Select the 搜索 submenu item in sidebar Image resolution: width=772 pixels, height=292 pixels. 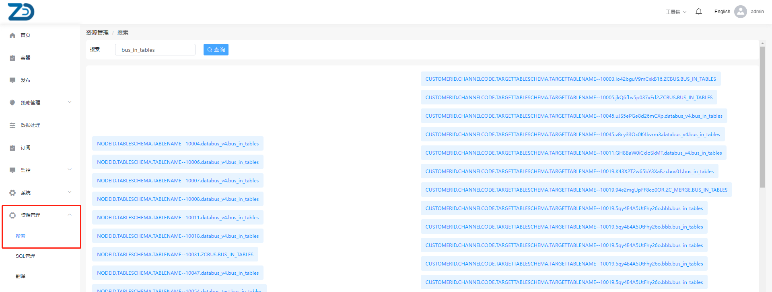[21, 236]
